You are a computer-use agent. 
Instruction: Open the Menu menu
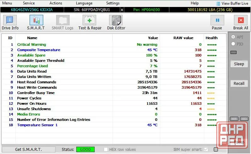[7, 3]
